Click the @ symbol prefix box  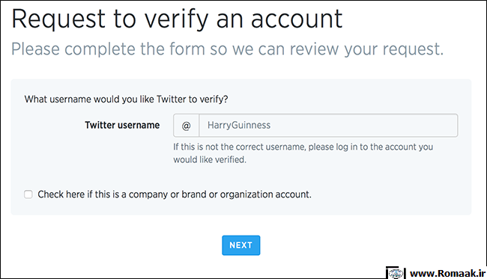[186, 126]
